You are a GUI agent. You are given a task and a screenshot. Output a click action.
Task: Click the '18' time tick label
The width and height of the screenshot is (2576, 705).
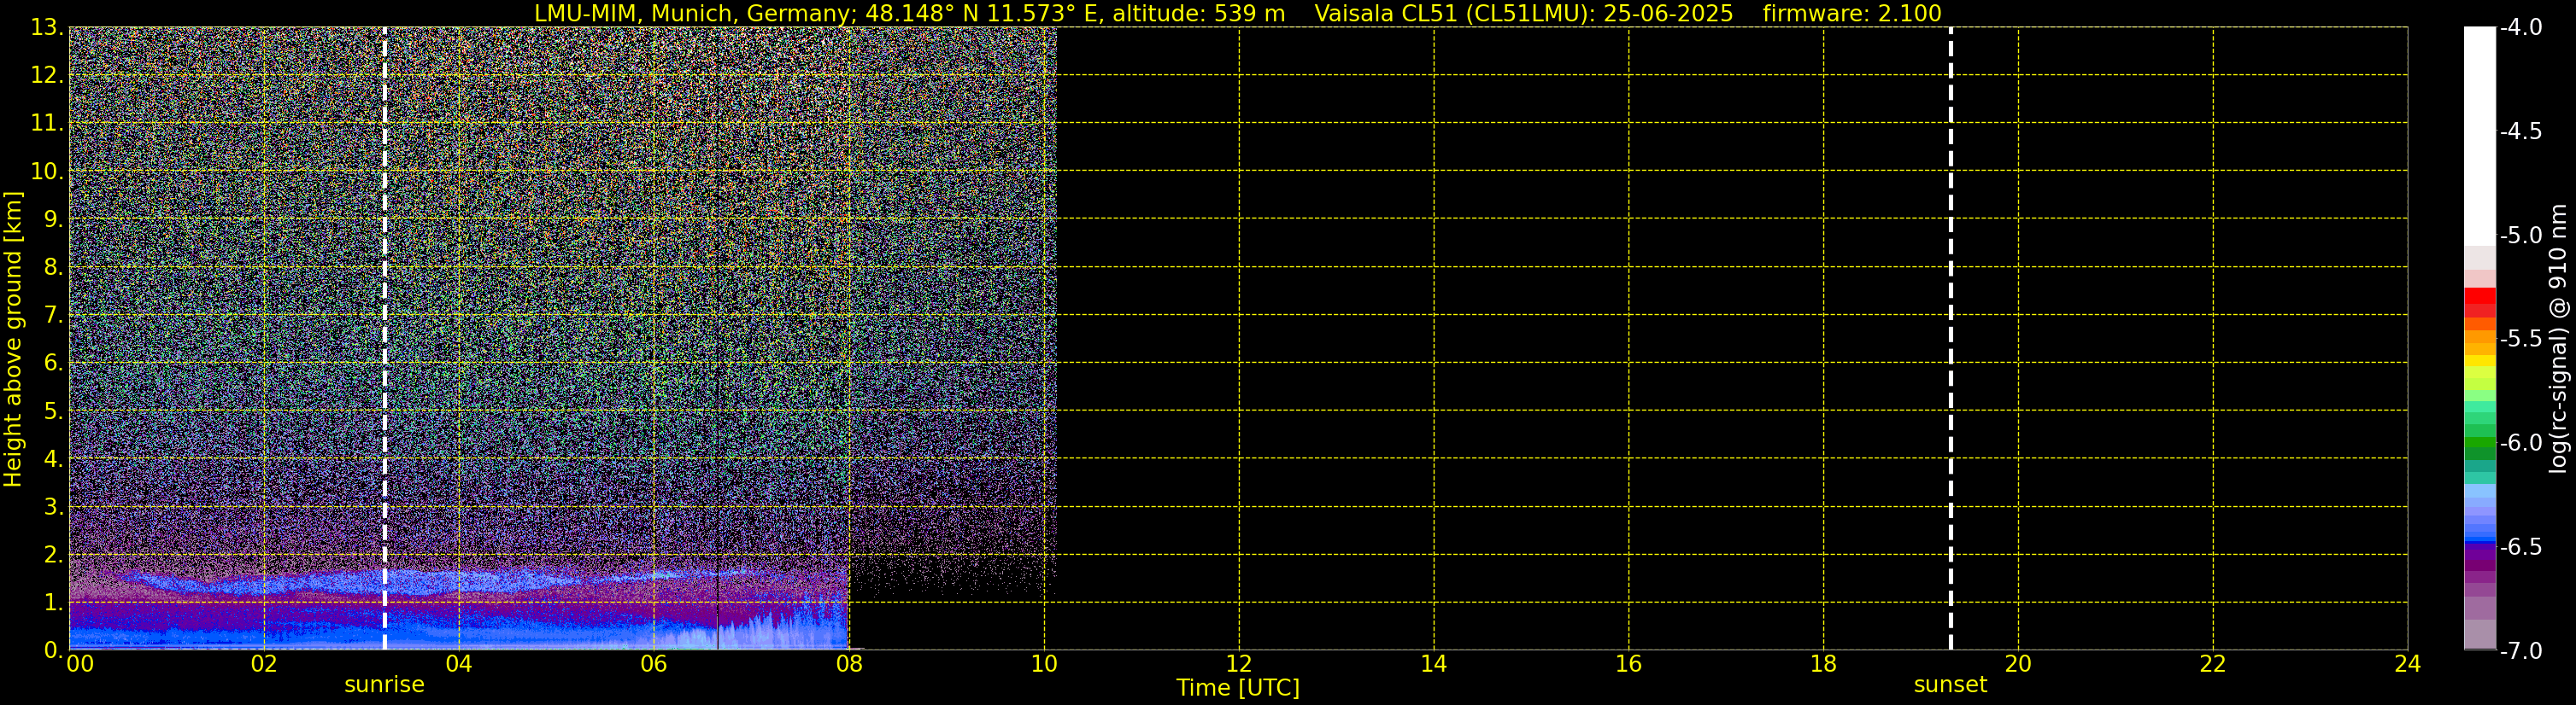(1824, 664)
